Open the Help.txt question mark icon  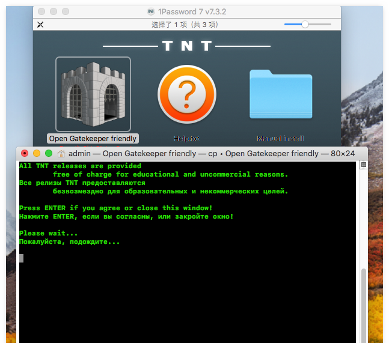pyautogui.click(x=187, y=94)
